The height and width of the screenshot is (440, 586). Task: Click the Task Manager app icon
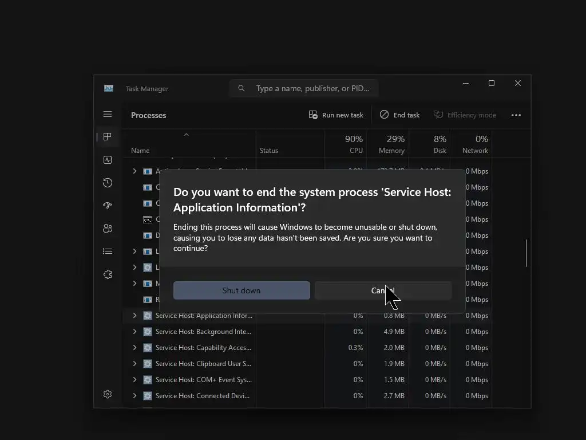coord(109,88)
